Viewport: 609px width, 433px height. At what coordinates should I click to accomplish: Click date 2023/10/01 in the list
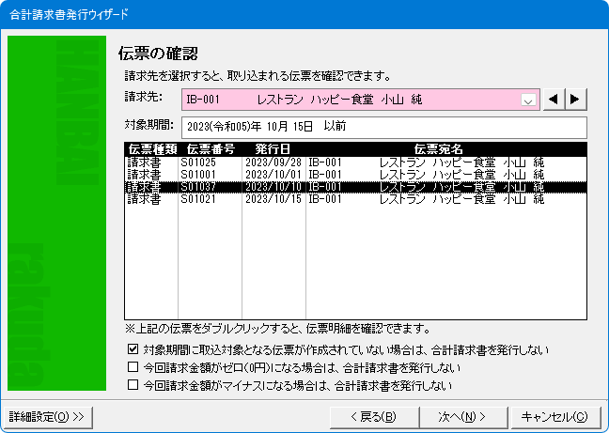(273, 175)
